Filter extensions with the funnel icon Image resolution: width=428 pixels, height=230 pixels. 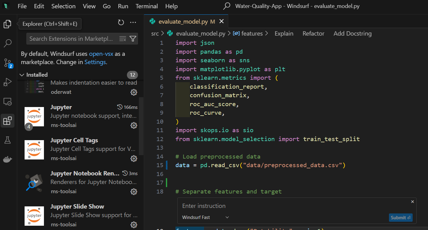[x=133, y=39]
